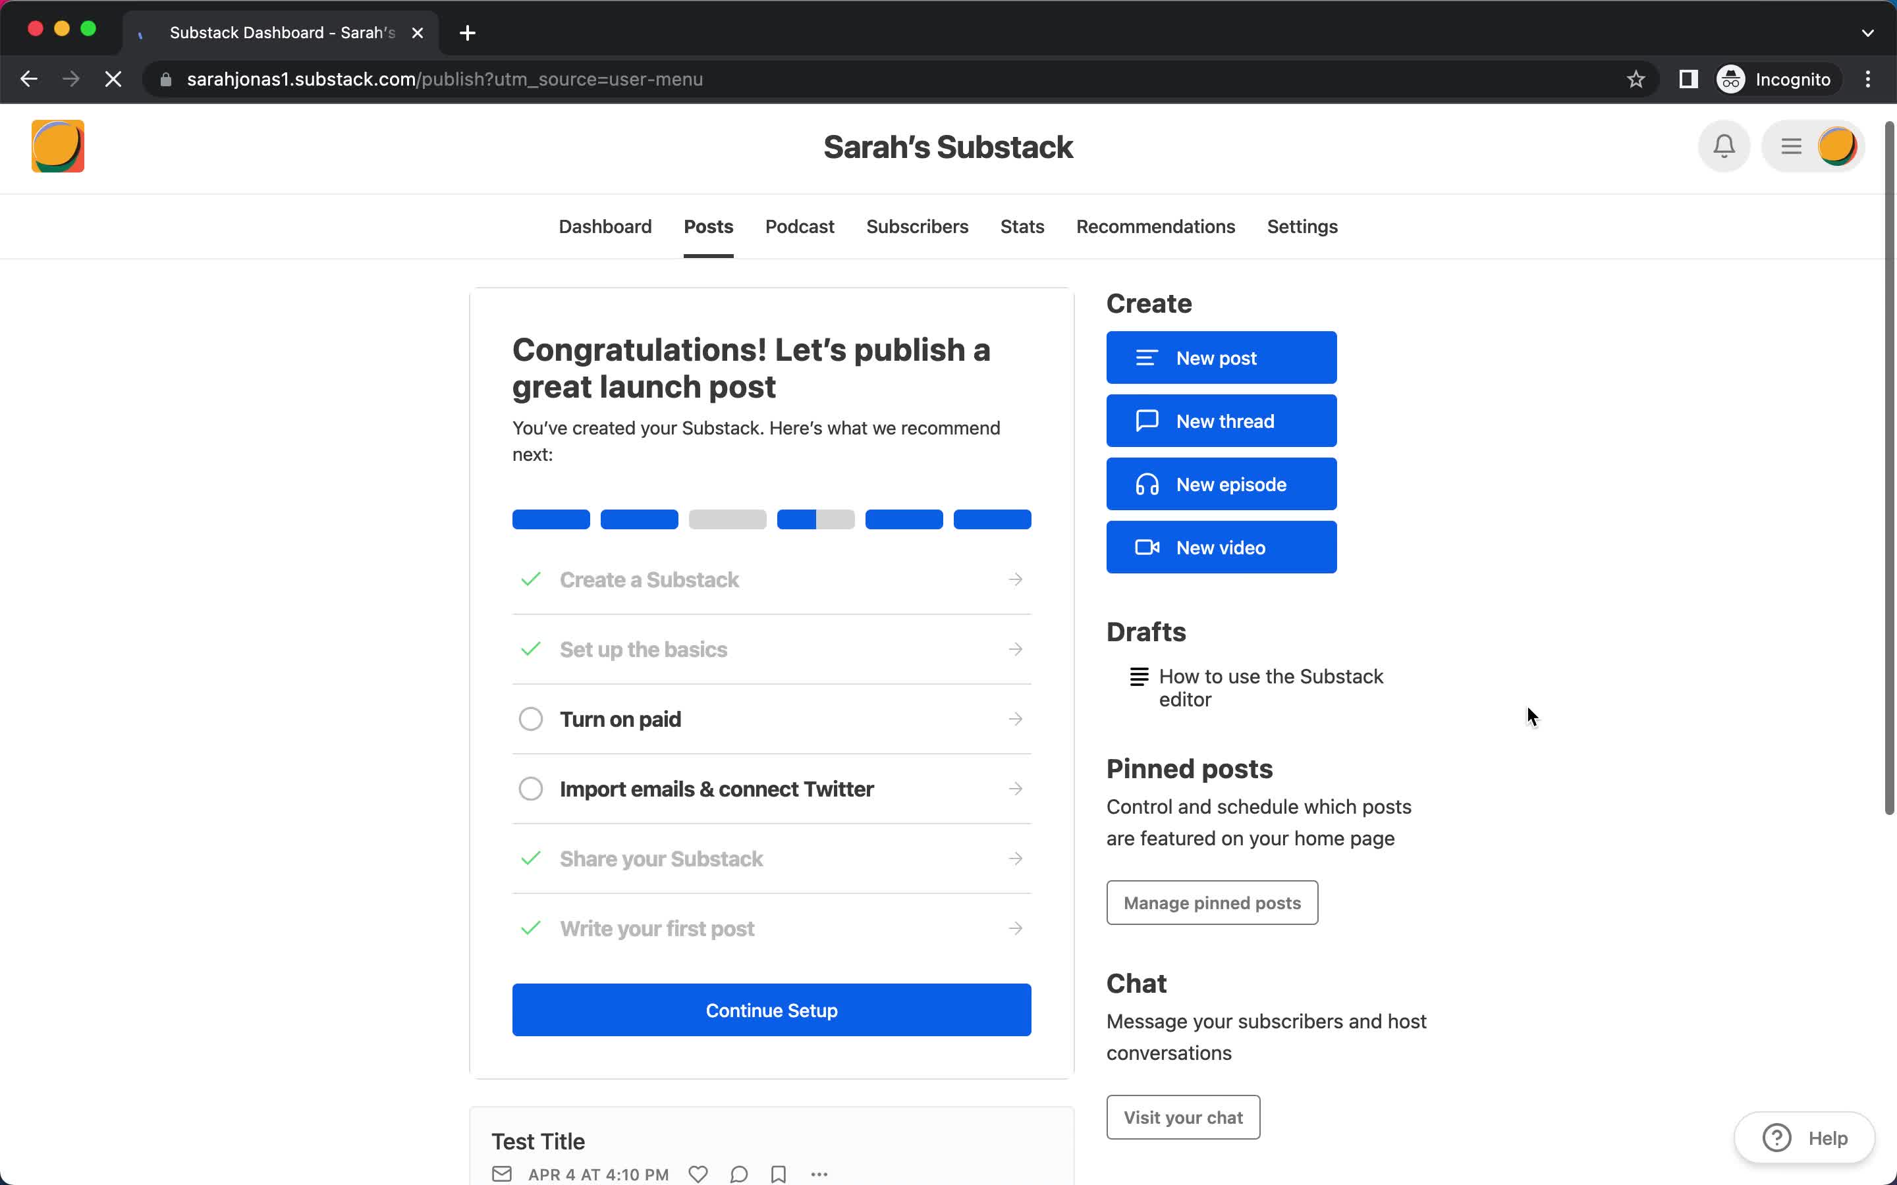Like the Test Title post
The height and width of the screenshot is (1185, 1897).
tap(698, 1174)
